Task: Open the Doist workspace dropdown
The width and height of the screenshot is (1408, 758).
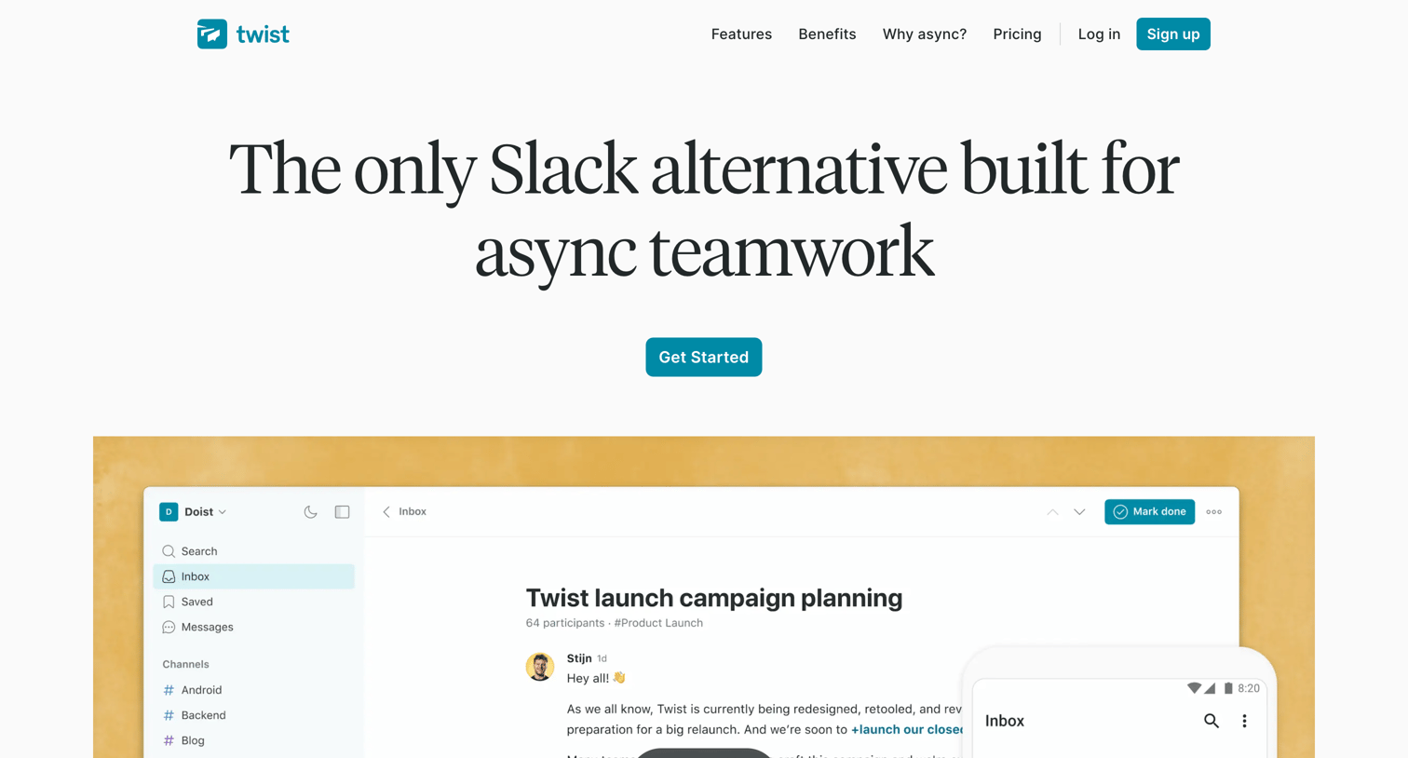Action: (205, 512)
